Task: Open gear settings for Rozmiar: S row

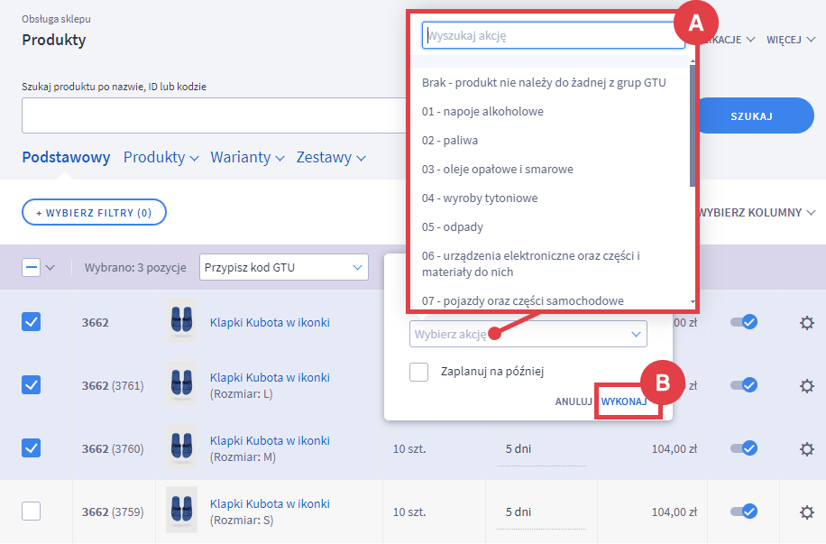Action: 806,512
